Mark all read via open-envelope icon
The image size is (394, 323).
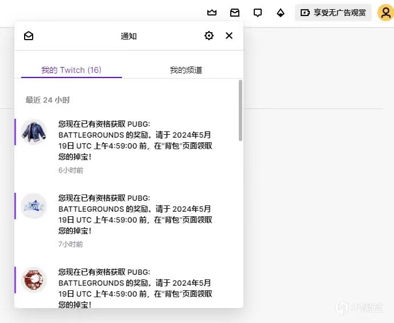point(29,36)
